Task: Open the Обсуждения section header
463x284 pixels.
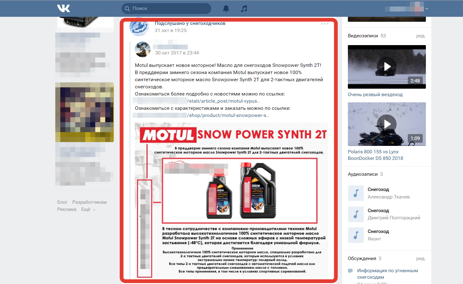Action: pos(365,258)
